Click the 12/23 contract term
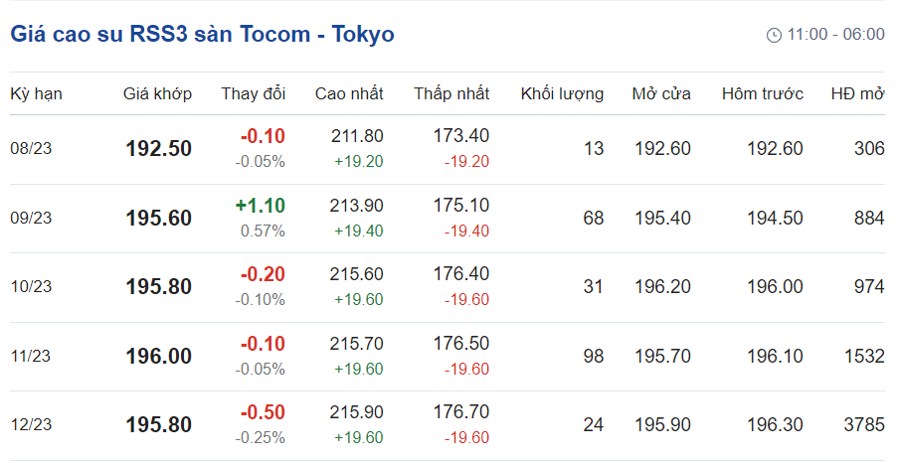The height and width of the screenshot is (463, 900). tap(30, 425)
